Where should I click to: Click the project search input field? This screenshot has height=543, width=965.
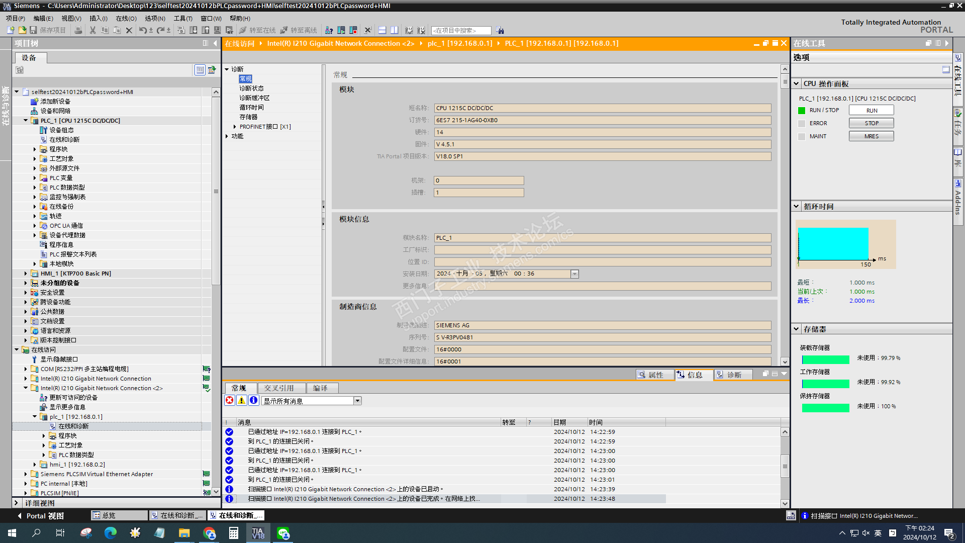pos(461,31)
